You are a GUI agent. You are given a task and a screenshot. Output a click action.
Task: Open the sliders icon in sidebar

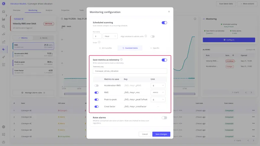tap(4, 134)
